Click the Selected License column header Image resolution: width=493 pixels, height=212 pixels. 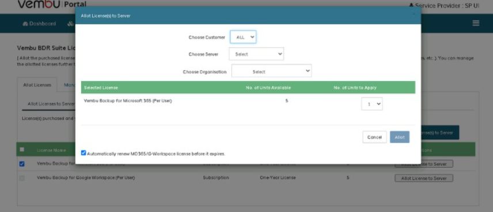click(101, 87)
